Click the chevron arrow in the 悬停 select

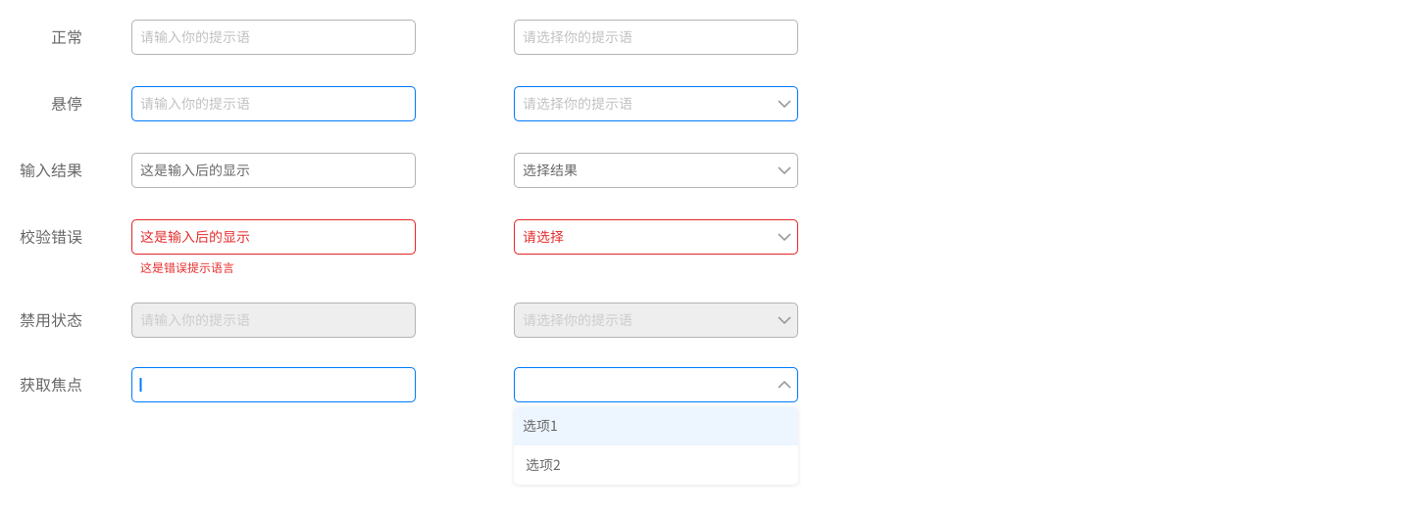point(784,104)
